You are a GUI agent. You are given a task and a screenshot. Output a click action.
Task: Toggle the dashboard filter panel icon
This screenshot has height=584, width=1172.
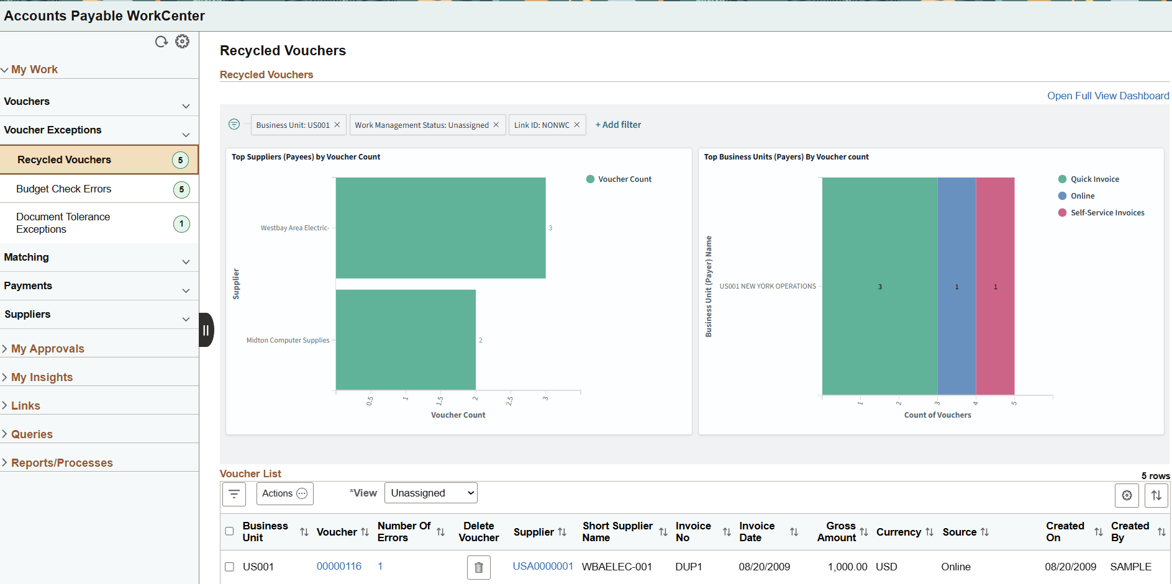point(234,124)
